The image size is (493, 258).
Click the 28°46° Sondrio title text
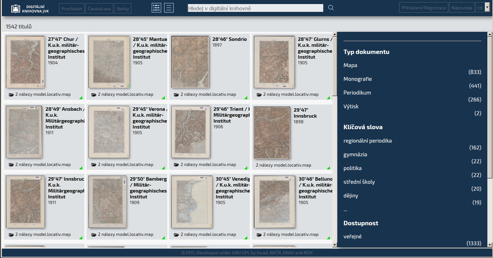229,39
